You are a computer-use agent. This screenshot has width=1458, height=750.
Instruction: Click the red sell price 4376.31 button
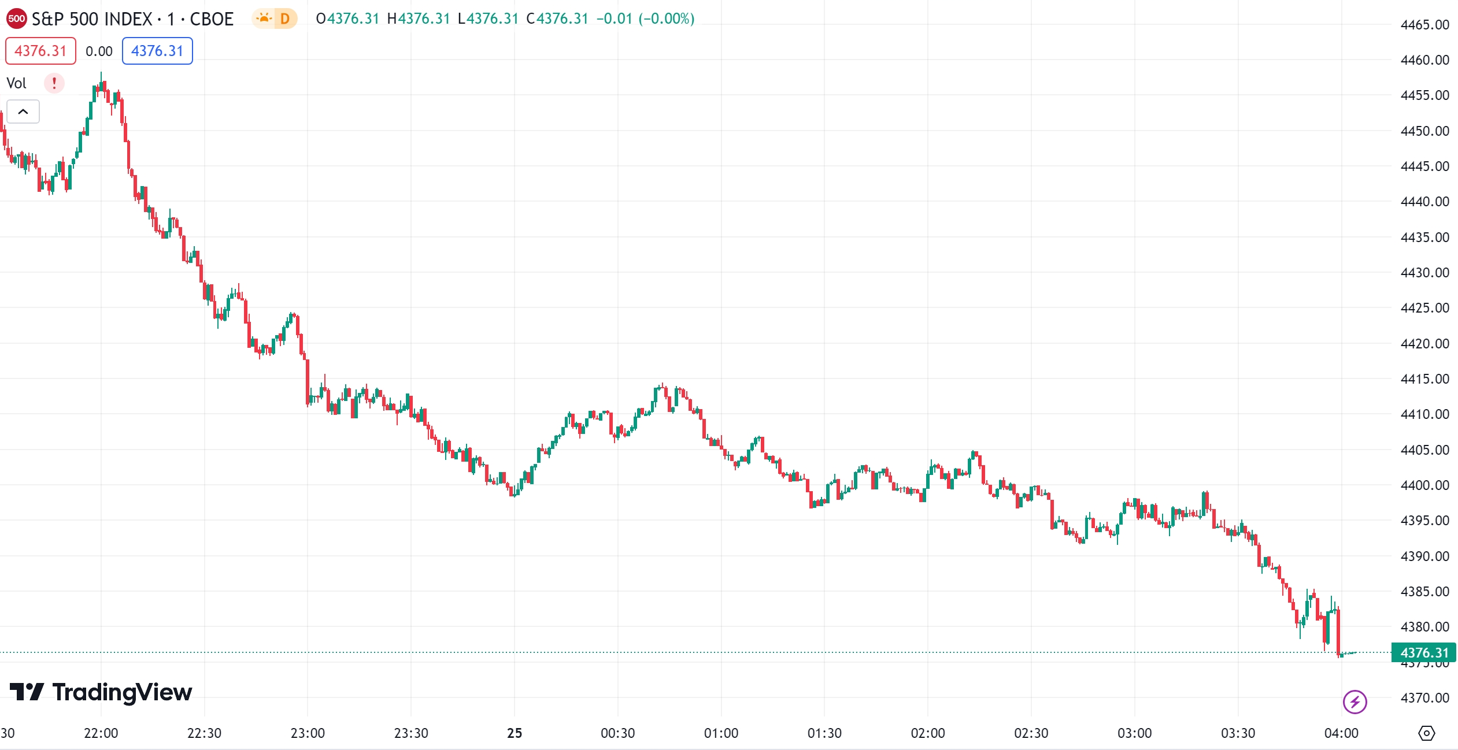[x=40, y=51]
